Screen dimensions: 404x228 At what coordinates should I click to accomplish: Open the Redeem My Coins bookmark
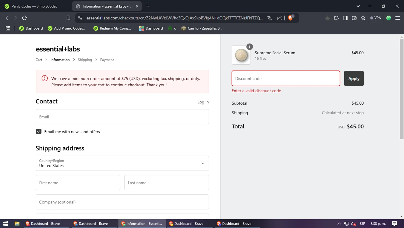coord(112,28)
